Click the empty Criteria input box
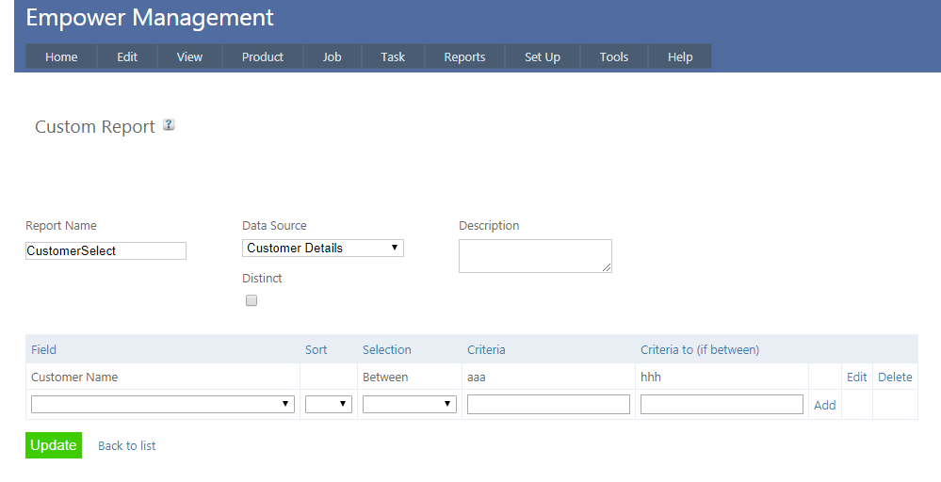Screen dimensions: 941x482 coord(548,405)
